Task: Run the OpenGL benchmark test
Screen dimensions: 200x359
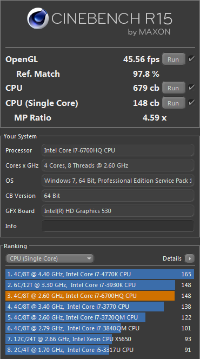Action: pyautogui.click(x=173, y=59)
